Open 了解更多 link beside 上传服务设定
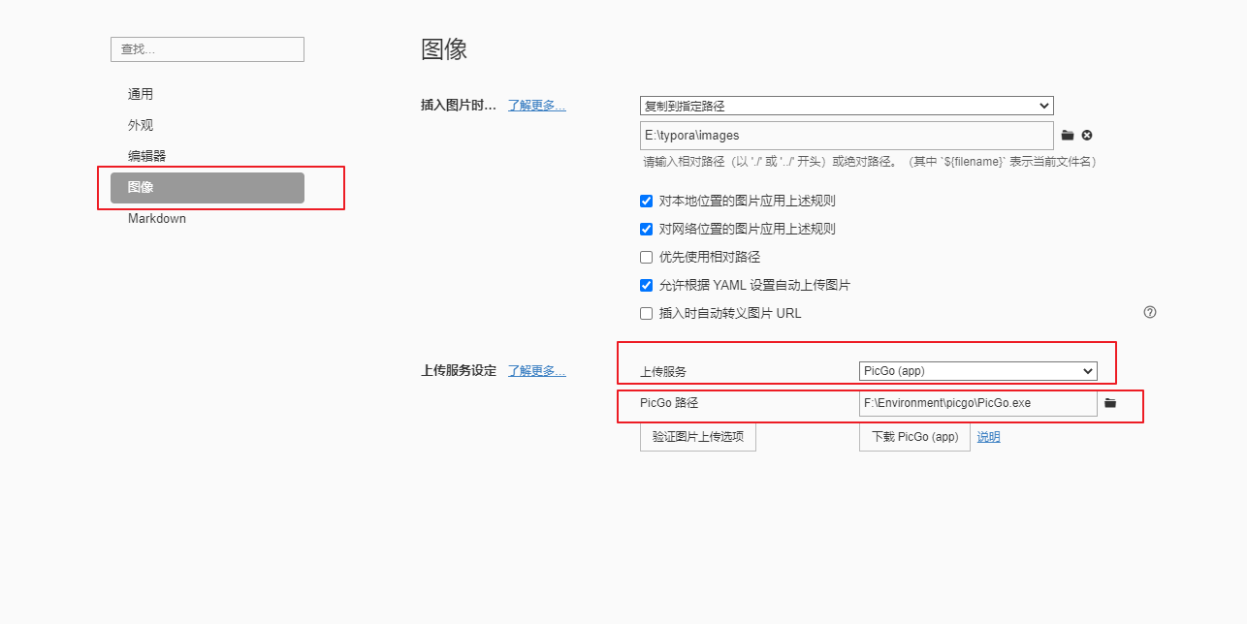 tap(537, 371)
